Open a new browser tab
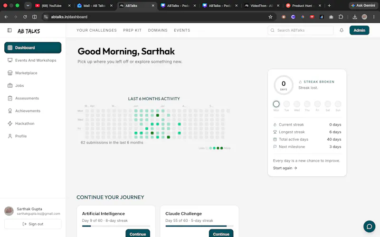Image resolution: width=380 pixels, height=237 pixels. (329, 6)
